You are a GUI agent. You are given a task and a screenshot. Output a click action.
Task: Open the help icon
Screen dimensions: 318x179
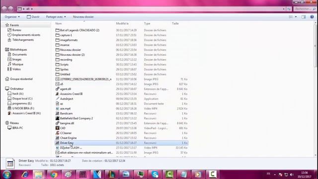[x=312, y=17]
